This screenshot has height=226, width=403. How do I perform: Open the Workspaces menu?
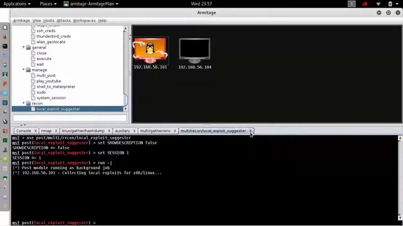pos(84,21)
